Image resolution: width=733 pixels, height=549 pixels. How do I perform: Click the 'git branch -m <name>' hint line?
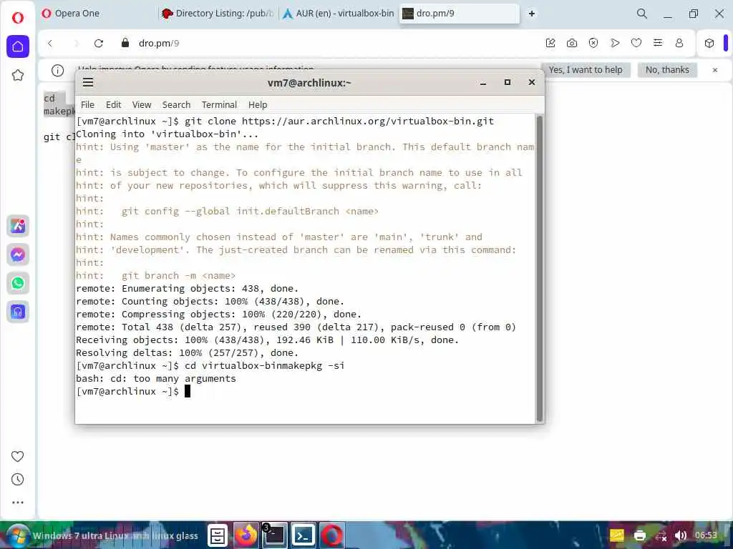(x=178, y=275)
